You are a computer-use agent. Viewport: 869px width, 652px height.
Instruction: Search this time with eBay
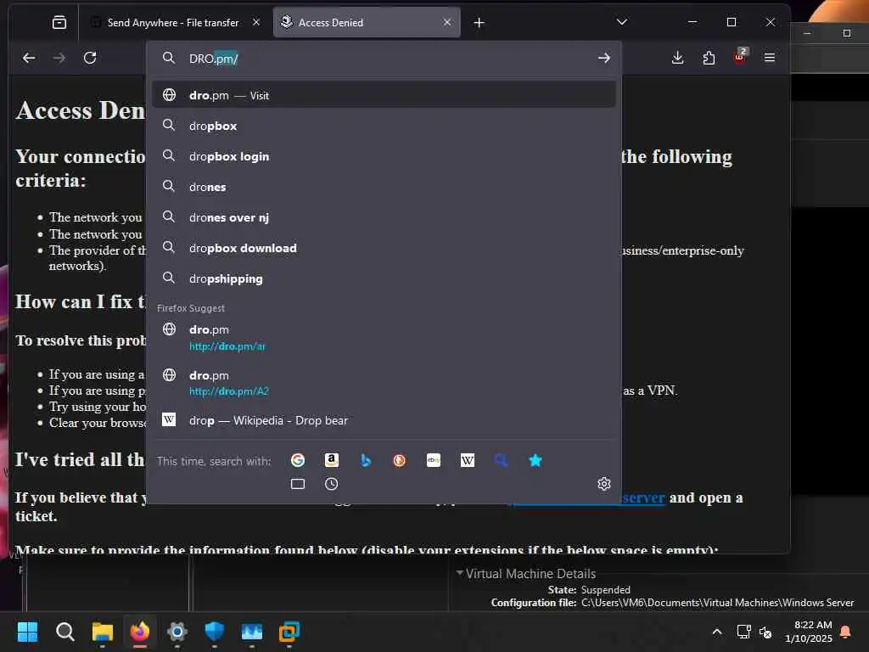click(434, 460)
